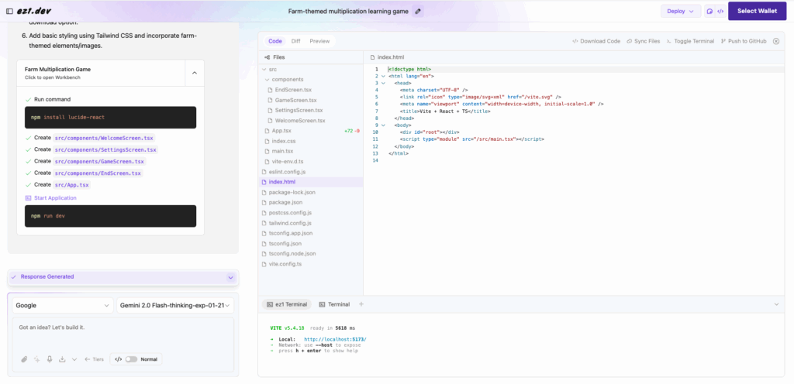Viewport: 794px width, 384px height.
Task: Collapse the Farm Multiplication Game card chevron
Action: [x=195, y=73]
